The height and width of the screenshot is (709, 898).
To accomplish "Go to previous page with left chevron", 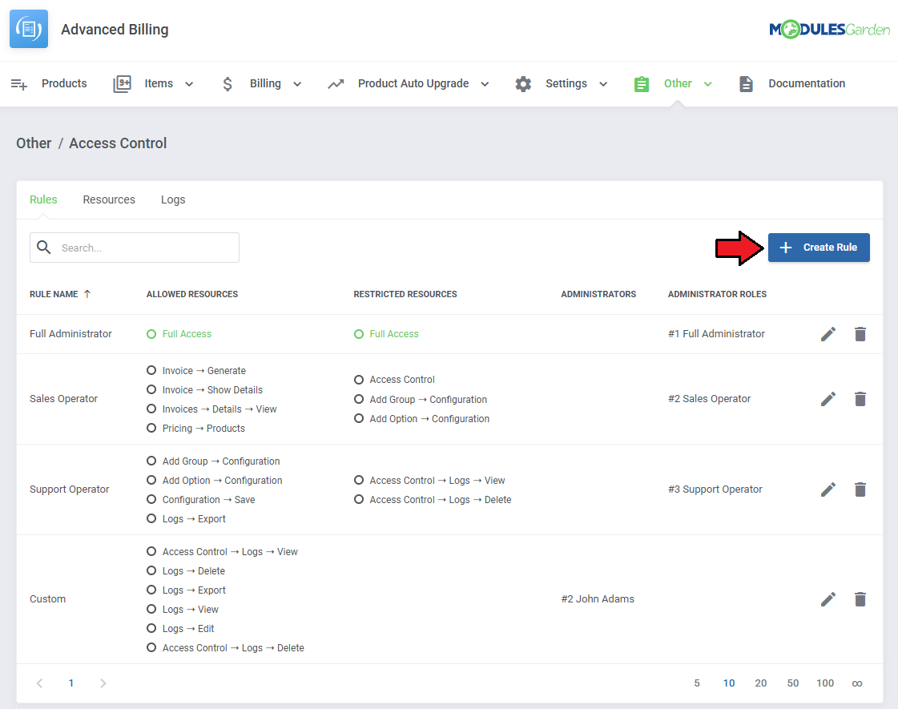I will pos(39,683).
